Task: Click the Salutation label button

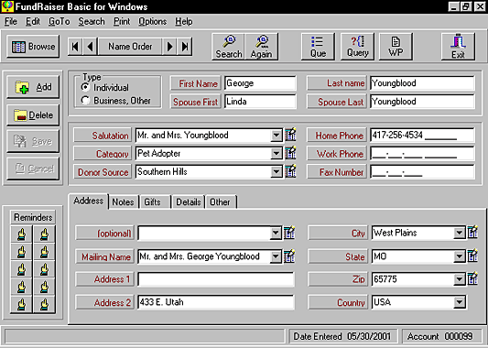Action: [103, 136]
